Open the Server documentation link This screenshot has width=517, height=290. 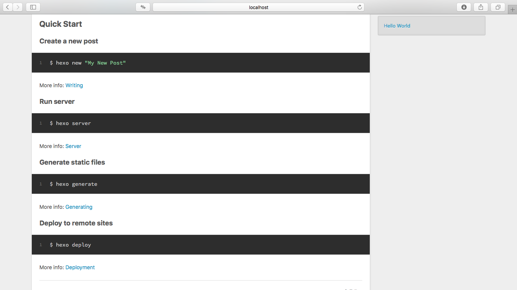pyautogui.click(x=73, y=146)
